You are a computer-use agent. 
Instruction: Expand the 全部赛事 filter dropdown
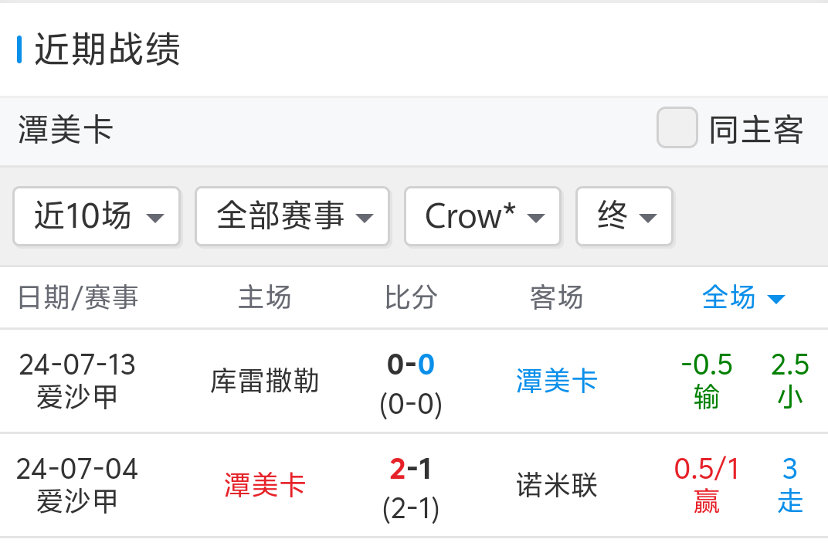(x=292, y=216)
